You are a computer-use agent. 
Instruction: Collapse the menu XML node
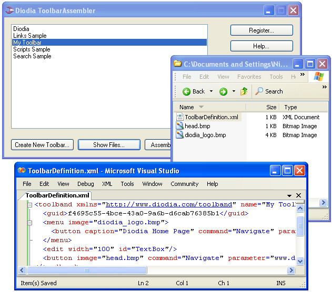pos(30,223)
